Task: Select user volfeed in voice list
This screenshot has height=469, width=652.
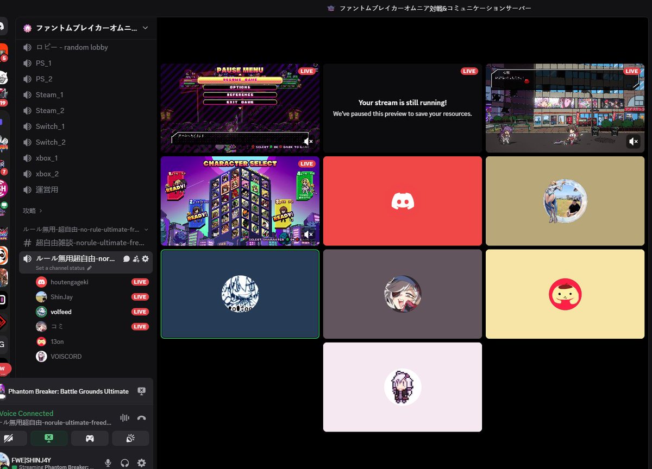Action: pos(92,312)
